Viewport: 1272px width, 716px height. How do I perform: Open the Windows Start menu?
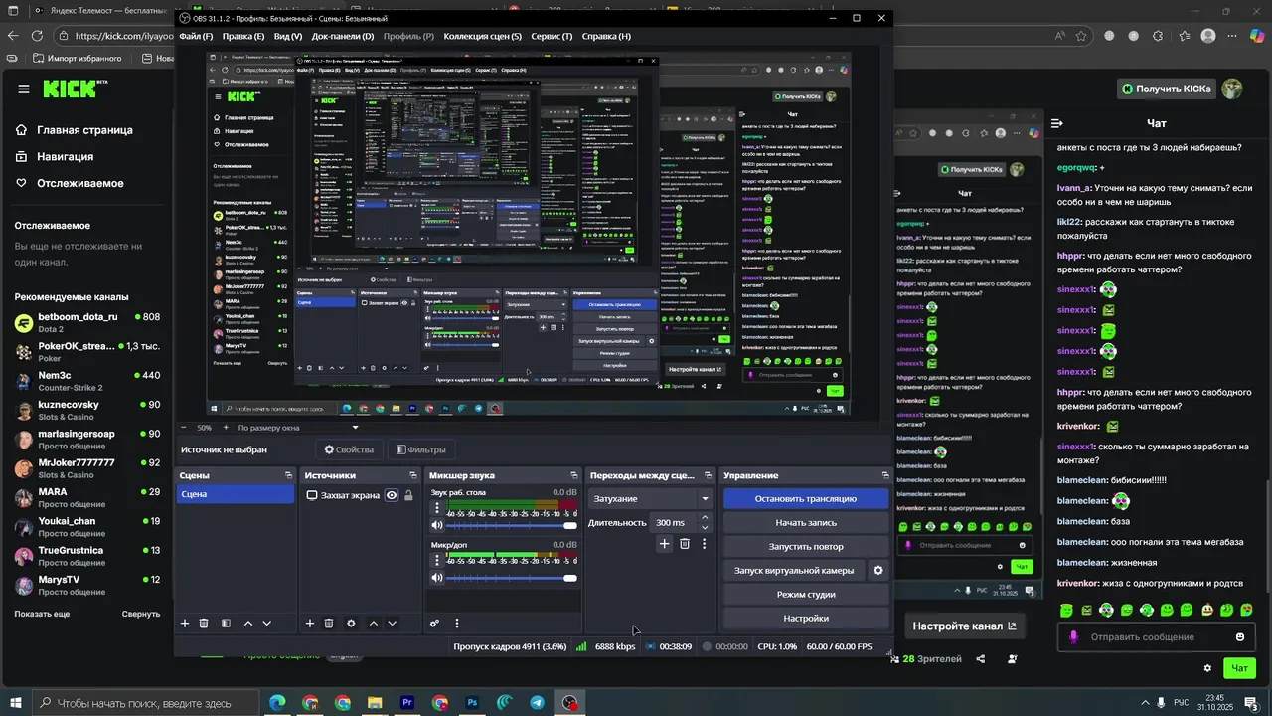(16, 703)
